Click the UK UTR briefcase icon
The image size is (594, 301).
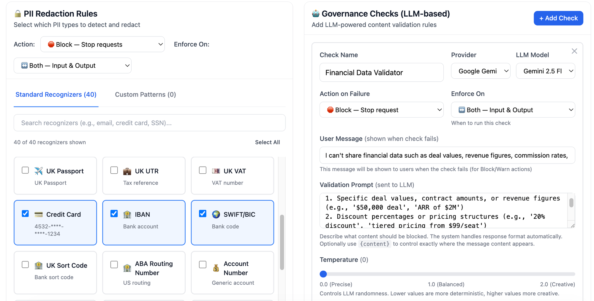point(127,171)
